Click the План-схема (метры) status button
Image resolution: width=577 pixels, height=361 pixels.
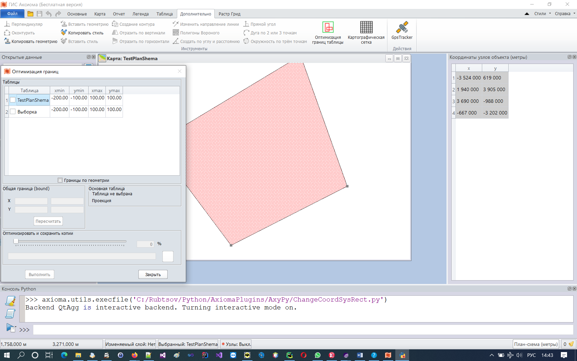535,344
